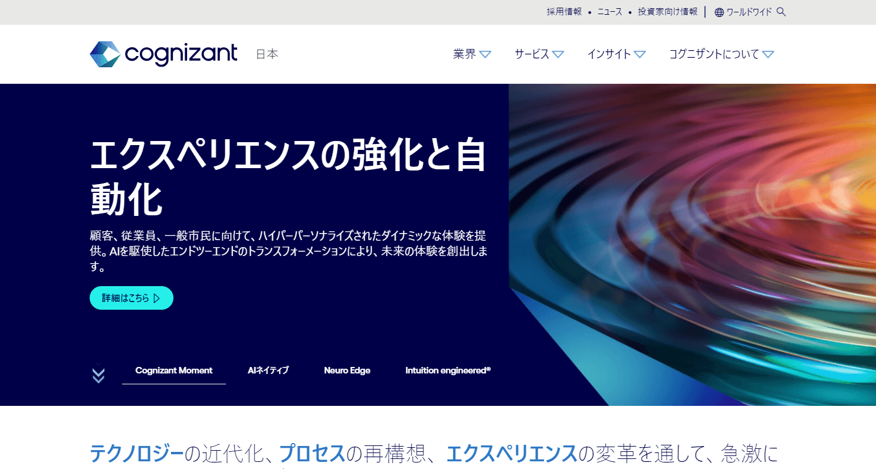Switch to the AIネイティブ tab
Viewport: 876px width, 469px height.
point(268,370)
